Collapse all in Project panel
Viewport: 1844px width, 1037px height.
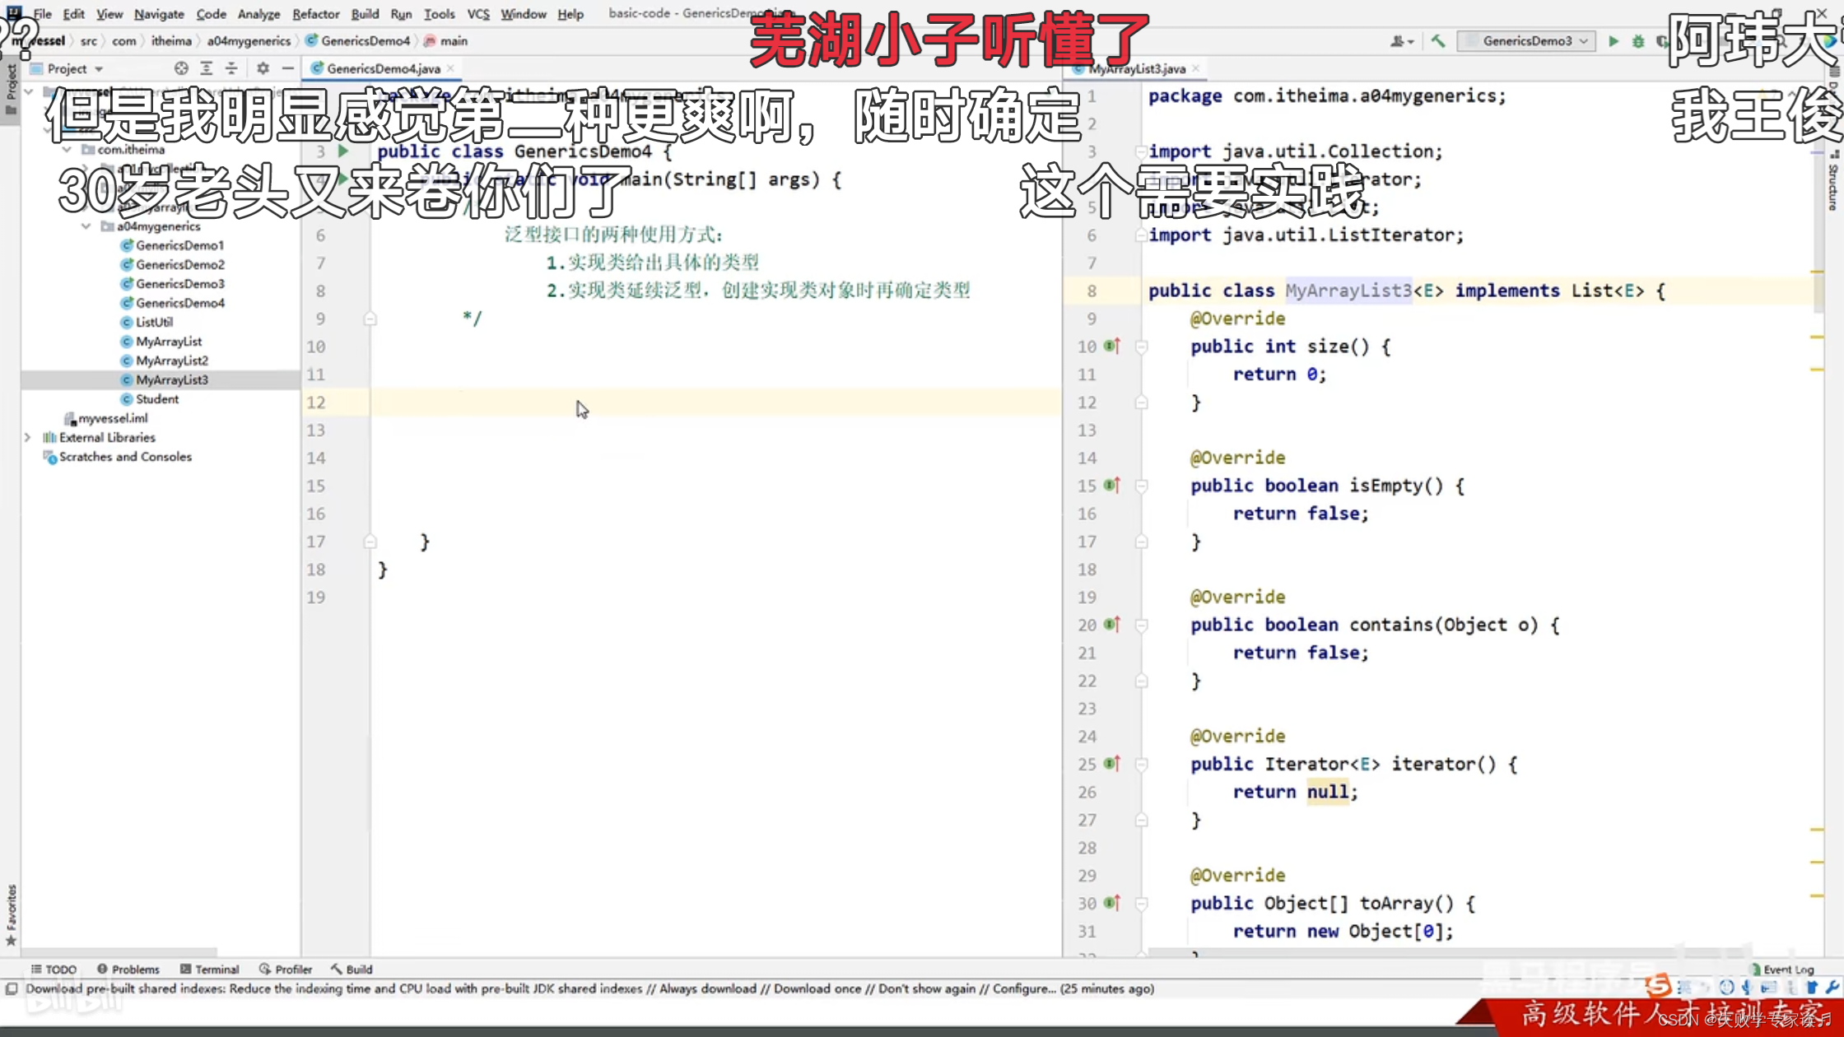click(231, 68)
